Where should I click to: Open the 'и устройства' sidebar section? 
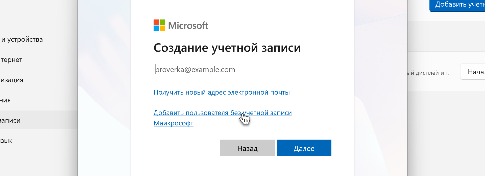pyautogui.click(x=22, y=40)
